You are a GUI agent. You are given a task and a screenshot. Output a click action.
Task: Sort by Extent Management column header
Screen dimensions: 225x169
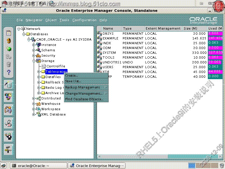(164, 28)
